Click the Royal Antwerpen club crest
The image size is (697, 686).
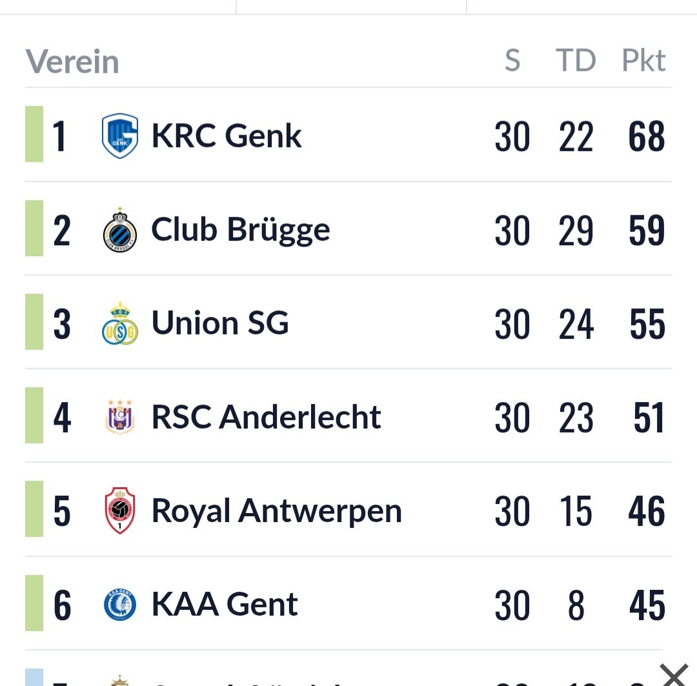click(119, 510)
